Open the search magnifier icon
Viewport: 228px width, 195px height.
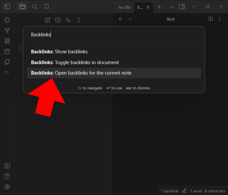click(x=35, y=7)
